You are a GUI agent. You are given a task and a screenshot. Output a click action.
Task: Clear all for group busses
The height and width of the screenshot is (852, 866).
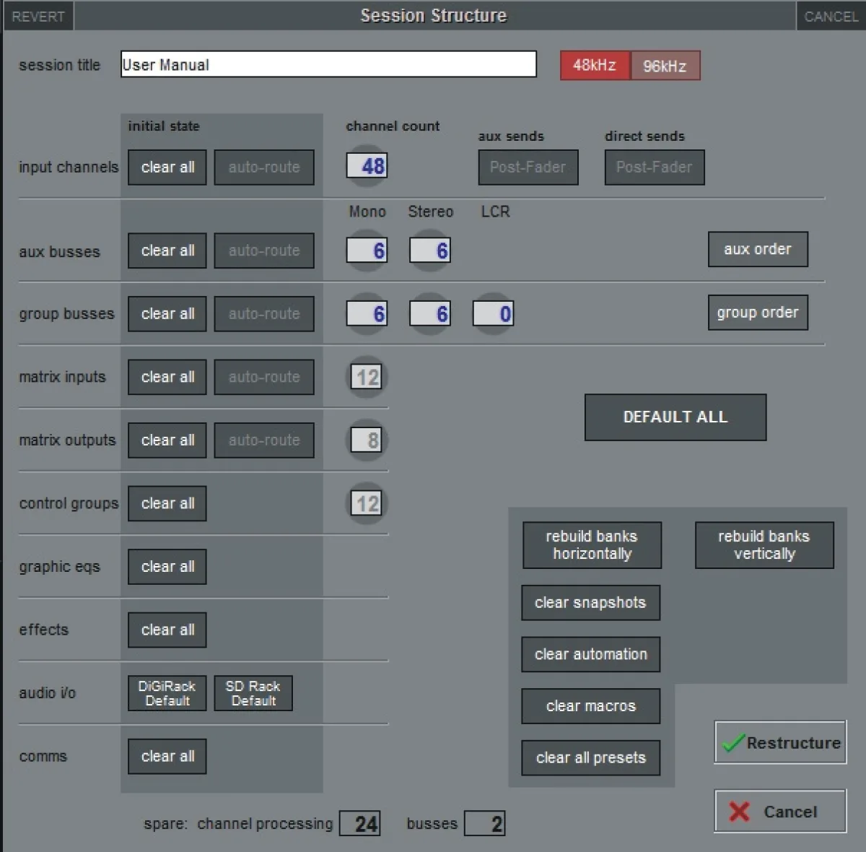(167, 314)
